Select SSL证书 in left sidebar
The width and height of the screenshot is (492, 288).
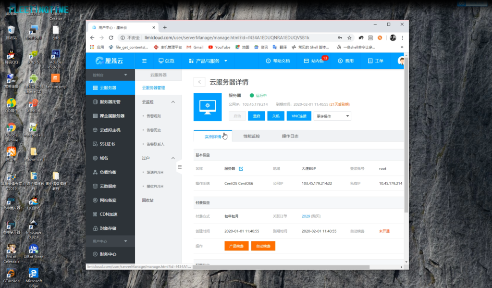pyautogui.click(x=111, y=144)
